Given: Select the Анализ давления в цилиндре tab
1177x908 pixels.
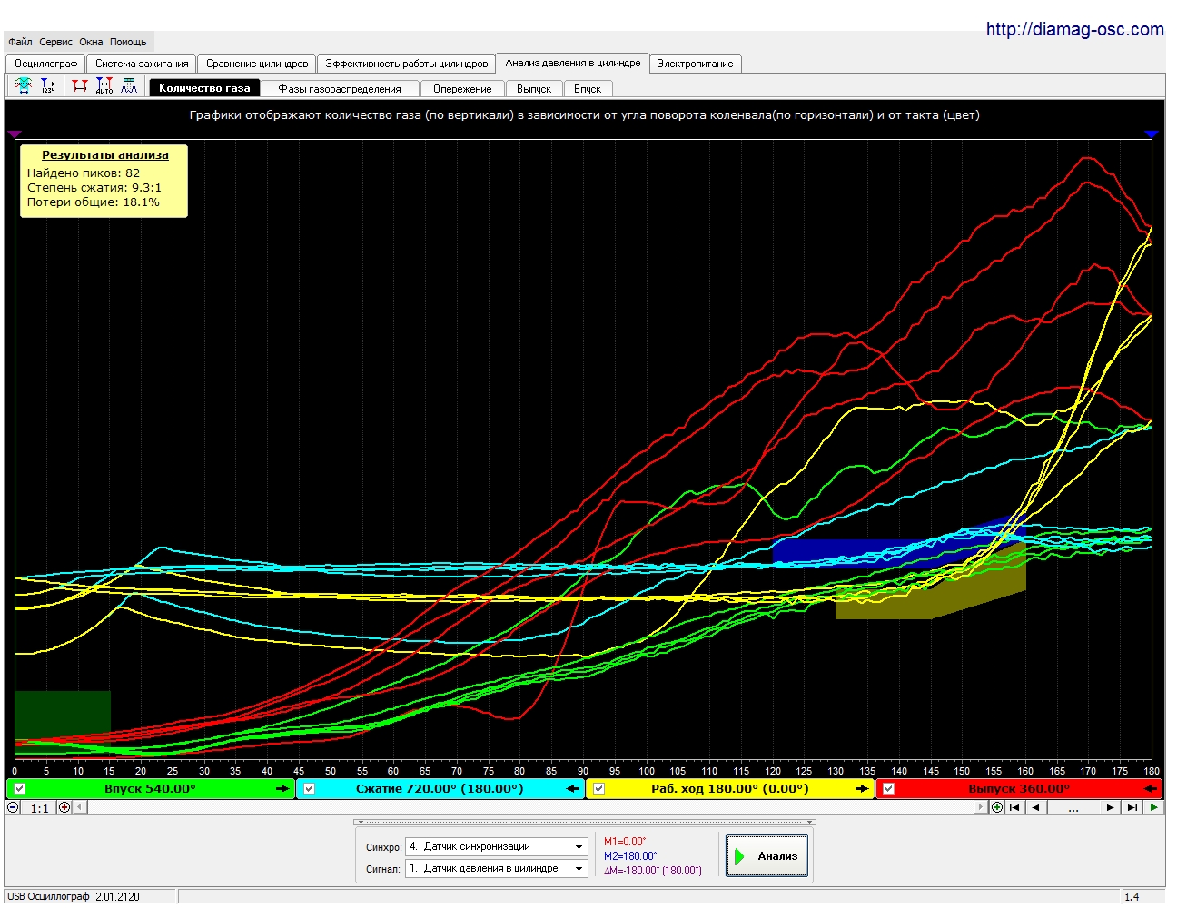Looking at the screenshot, I should pyautogui.click(x=573, y=63).
